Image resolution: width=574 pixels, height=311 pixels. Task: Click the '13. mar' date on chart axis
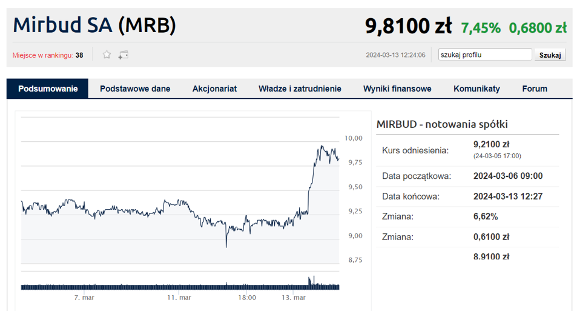(x=295, y=298)
